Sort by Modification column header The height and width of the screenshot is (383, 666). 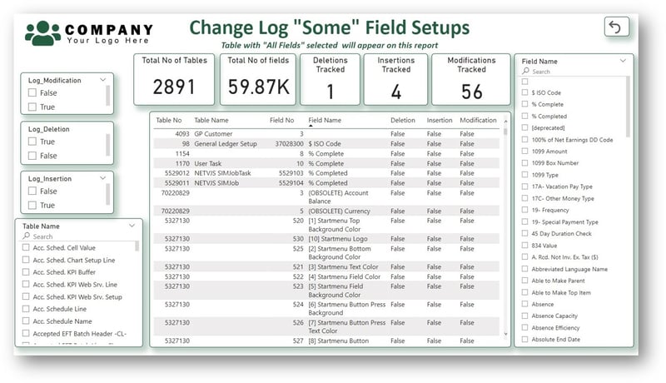(478, 120)
